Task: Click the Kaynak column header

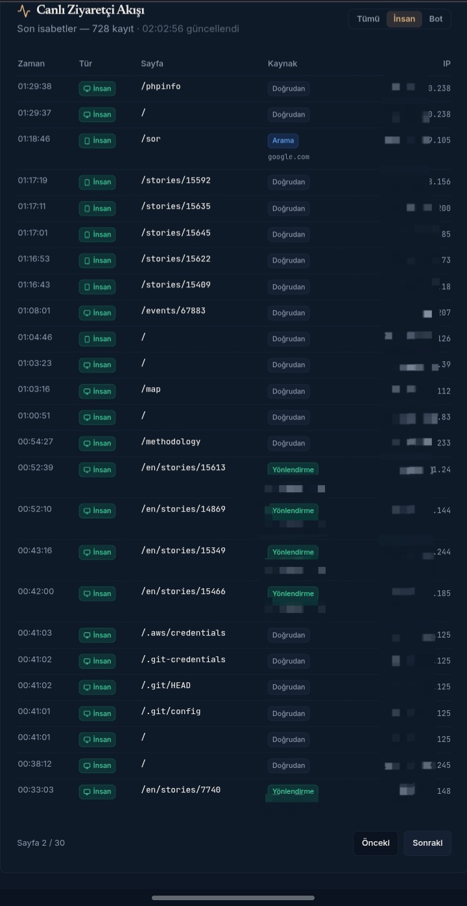Action: point(282,64)
